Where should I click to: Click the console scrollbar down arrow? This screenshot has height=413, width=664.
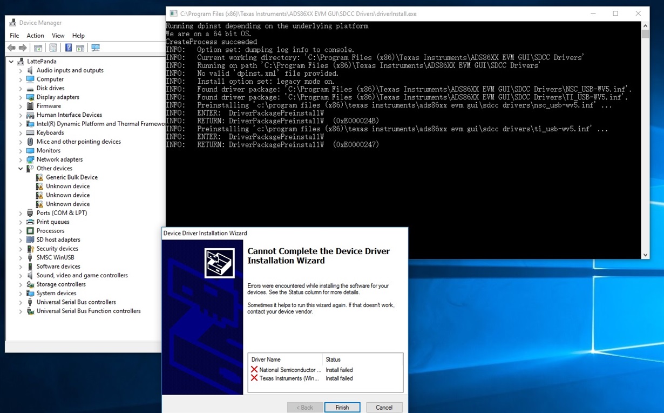(x=645, y=255)
